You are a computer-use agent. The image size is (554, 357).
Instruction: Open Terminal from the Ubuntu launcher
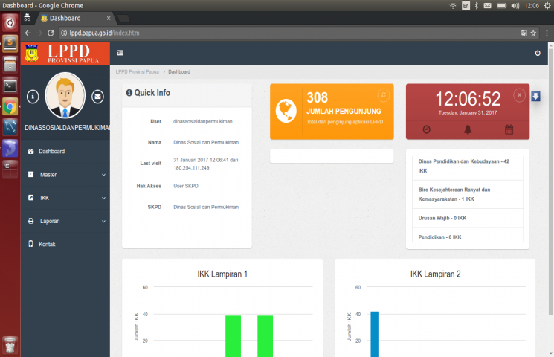(10, 85)
